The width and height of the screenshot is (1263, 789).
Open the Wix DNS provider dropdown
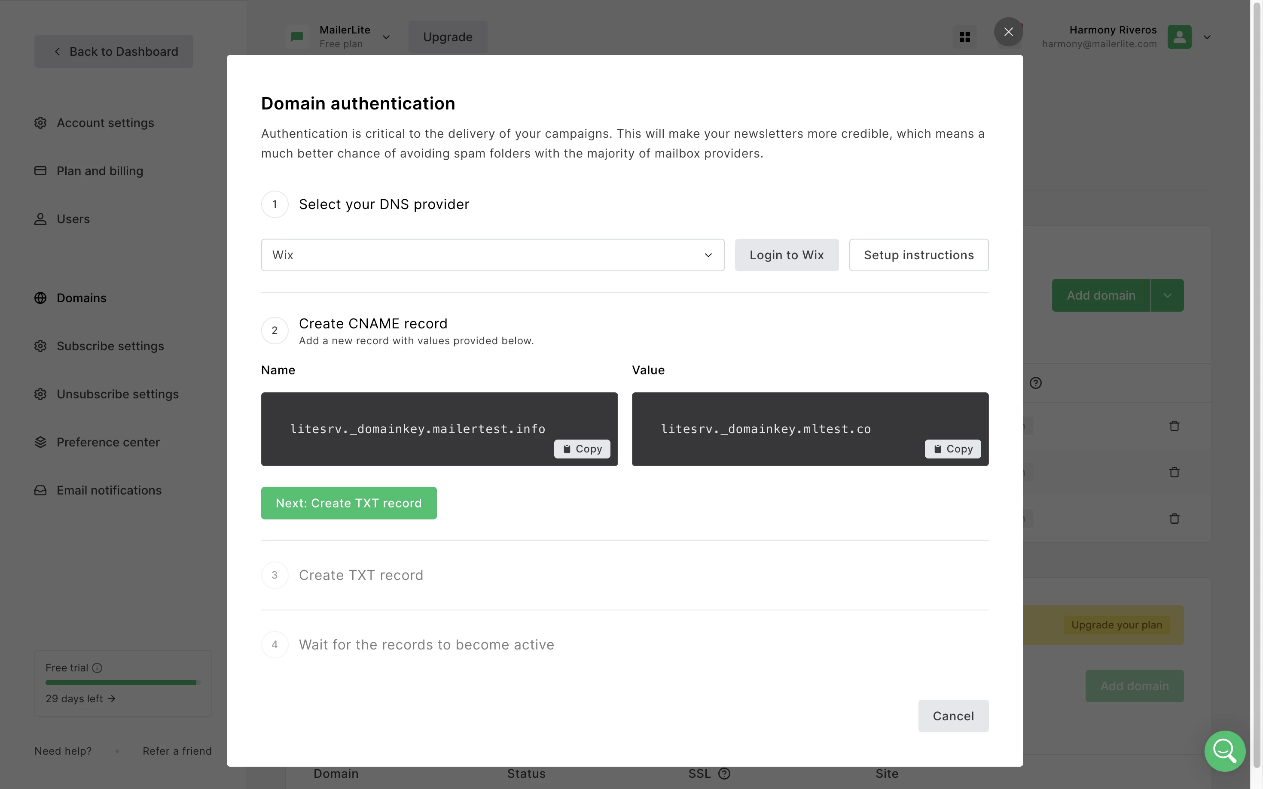coord(492,255)
